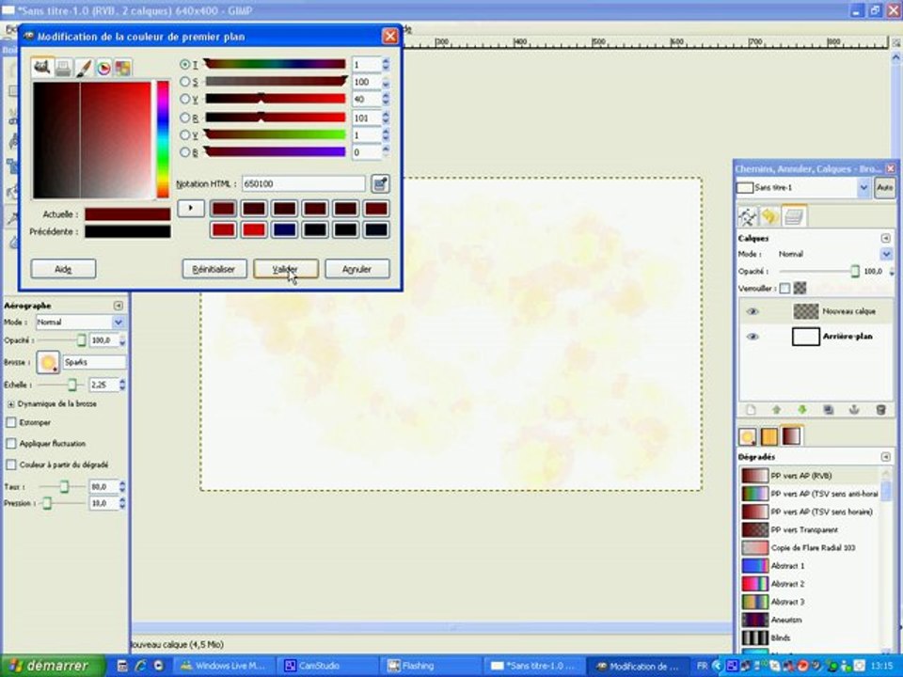Select the watercolor brush color selector tab
This screenshot has height=677, width=903.
[84, 68]
